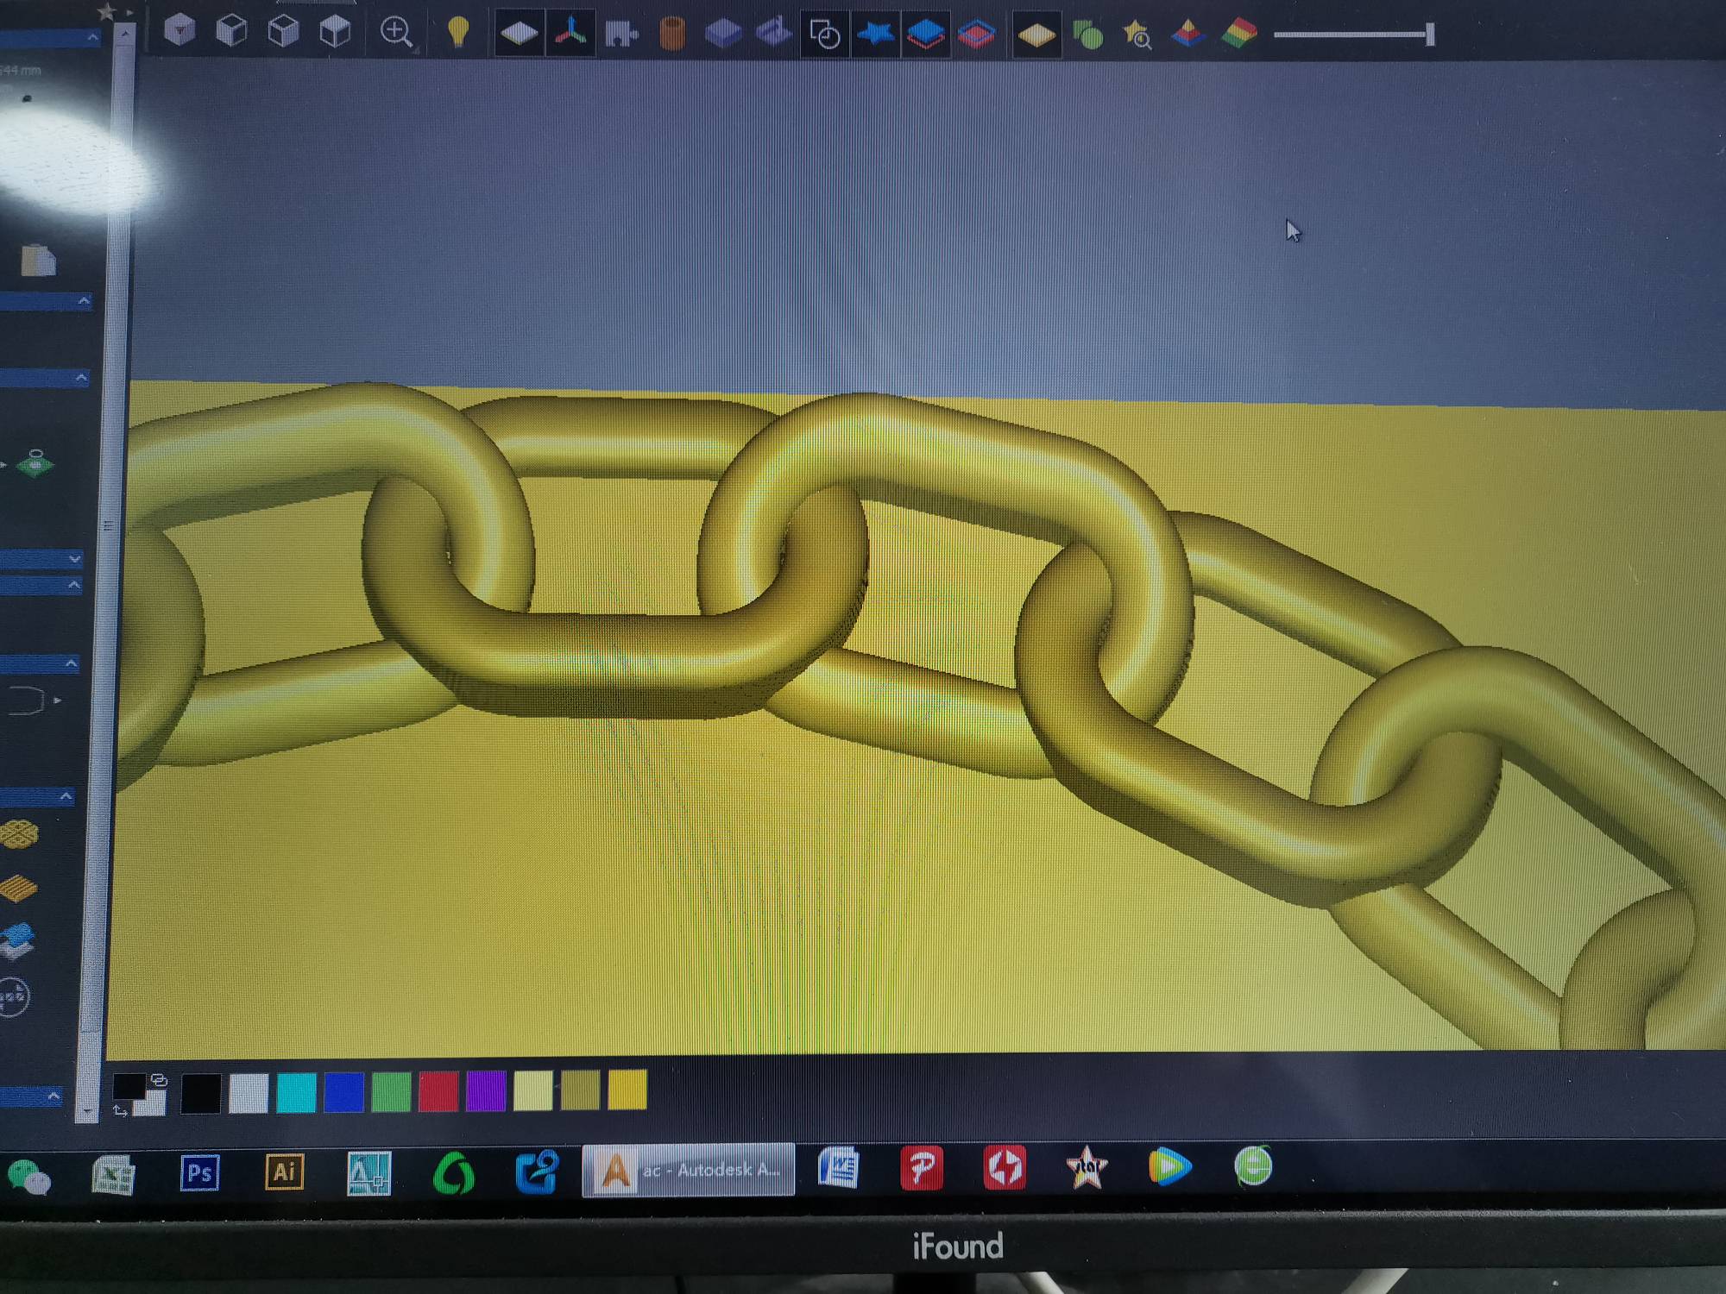Screen dimensions: 1726x1294
Task: Pick the green palette swatch
Action: (391, 1092)
